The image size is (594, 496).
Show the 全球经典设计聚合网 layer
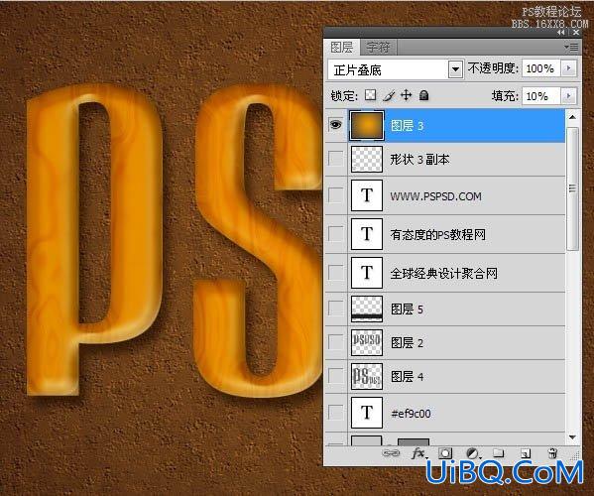click(x=335, y=272)
